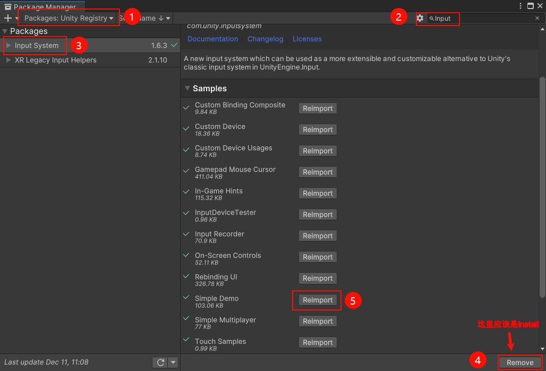Click the package search input field
This screenshot has width=546, height=371.
(485, 18)
